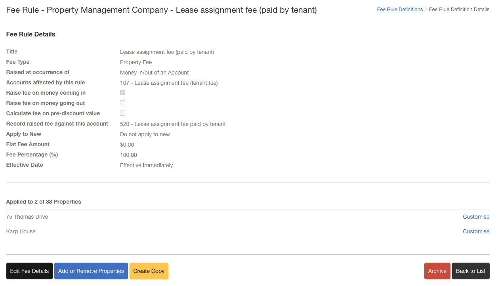Toggle 'Raise fee on money going out' checkbox
Screen dimensions: 498x286
click(x=123, y=103)
